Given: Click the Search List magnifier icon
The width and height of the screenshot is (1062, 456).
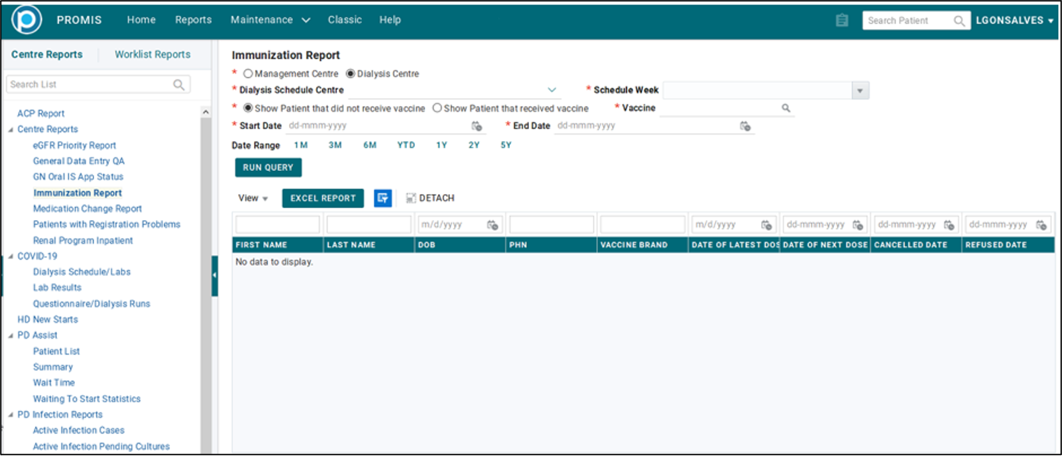Looking at the screenshot, I should (178, 85).
